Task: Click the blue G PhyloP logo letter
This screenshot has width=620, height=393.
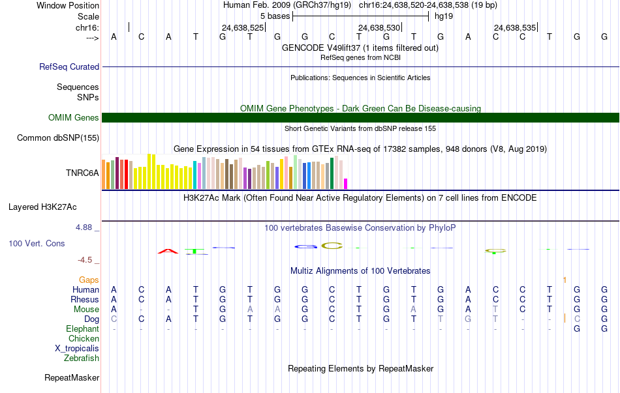Action: click(305, 247)
